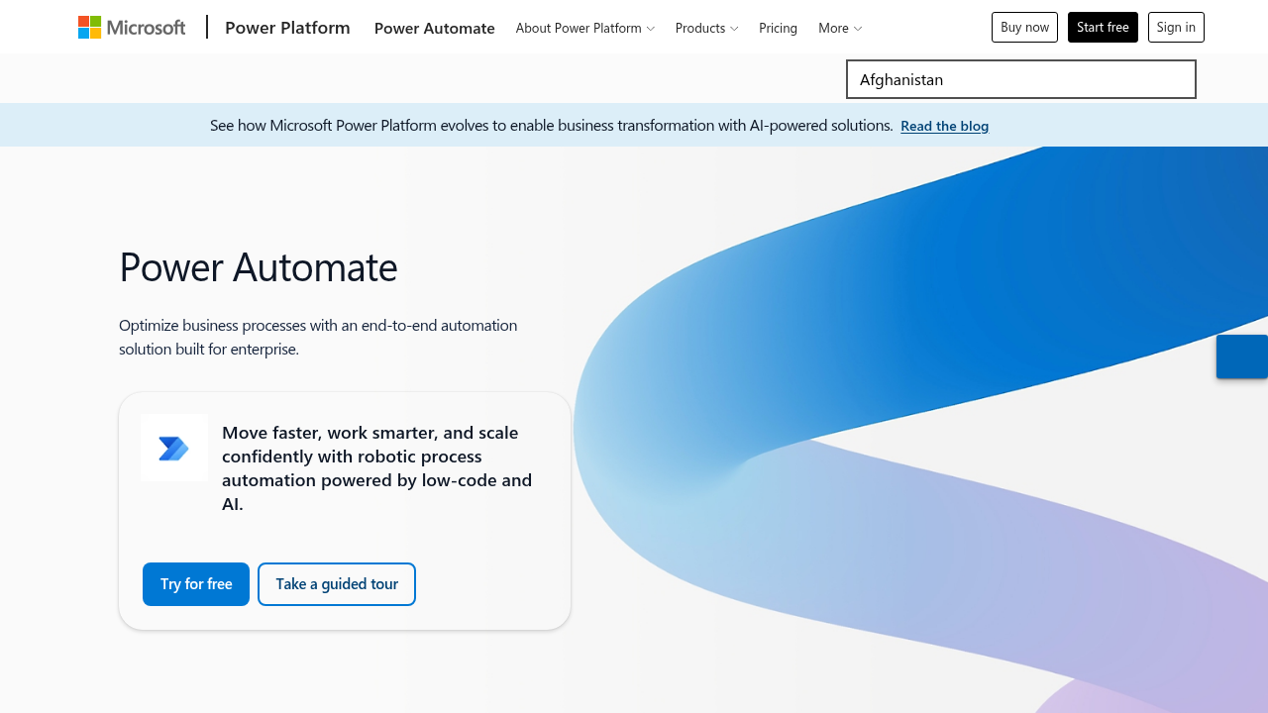
Task: Expand the More menu
Action: [x=840, y=28]
